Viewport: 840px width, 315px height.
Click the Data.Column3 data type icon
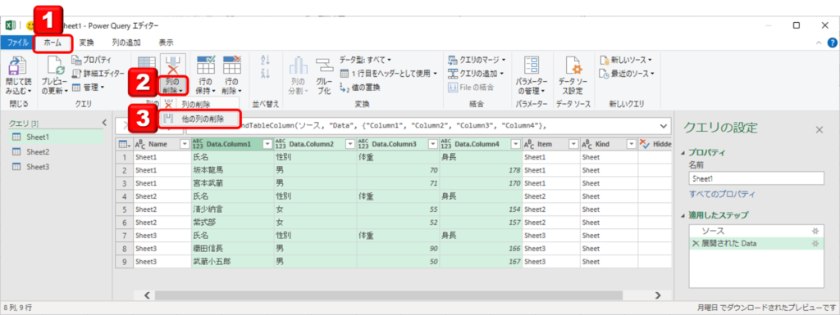coord(363,144)
